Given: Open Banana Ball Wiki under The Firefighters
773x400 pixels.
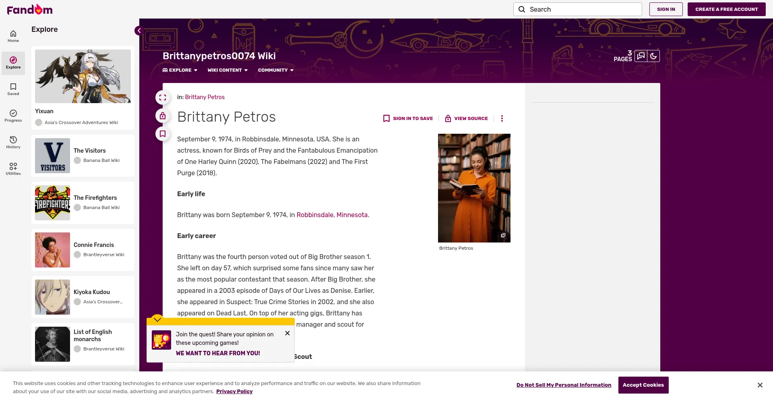Looking at the screenshot, I should tap(101, 207).
